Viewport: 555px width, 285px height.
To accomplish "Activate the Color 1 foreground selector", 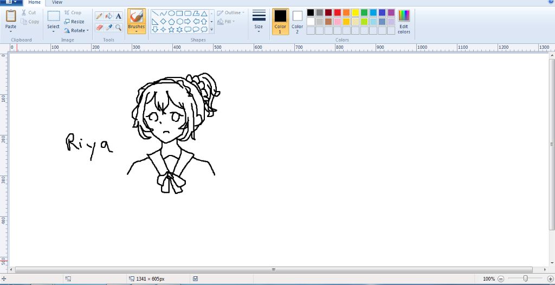I will 280,21.
